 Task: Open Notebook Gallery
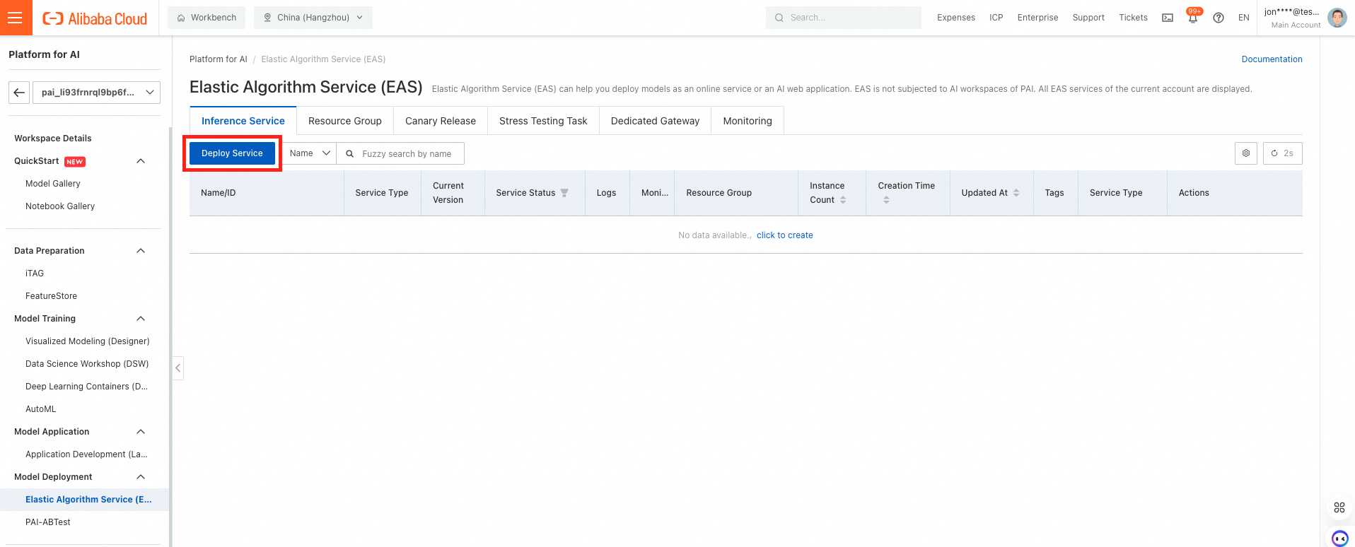tap(60, 206)
